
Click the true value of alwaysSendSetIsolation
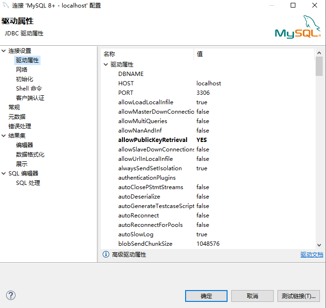pos(202,168)
